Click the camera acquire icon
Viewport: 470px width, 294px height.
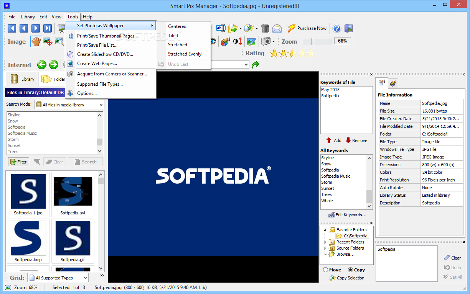(266, 41)
